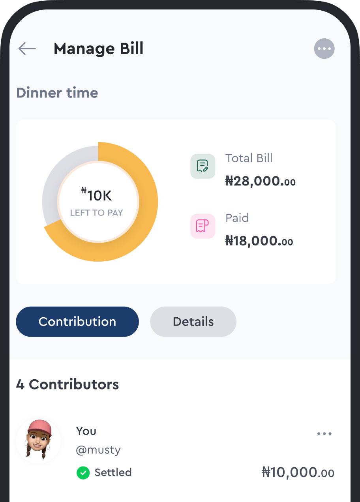360x502 pixels.
Task: Switch to the Contribution tab
Action: click(77, 322)
